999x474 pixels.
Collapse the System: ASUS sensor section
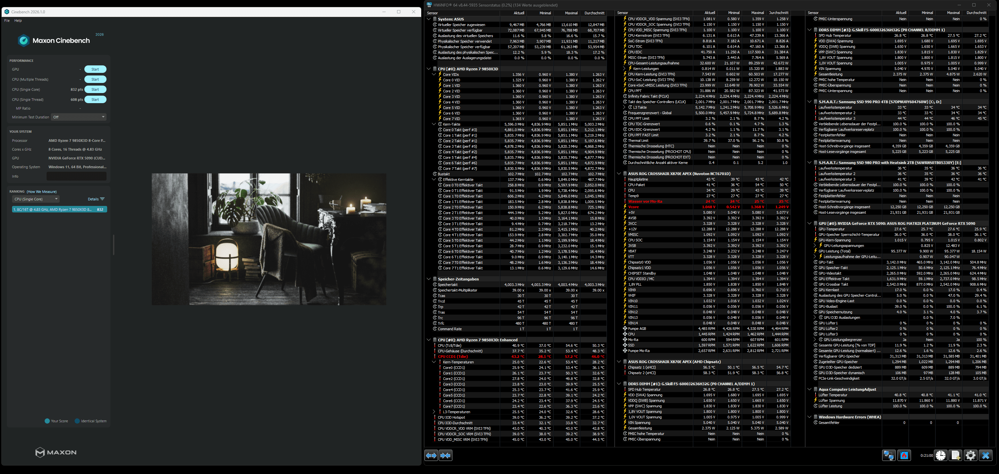429,19
